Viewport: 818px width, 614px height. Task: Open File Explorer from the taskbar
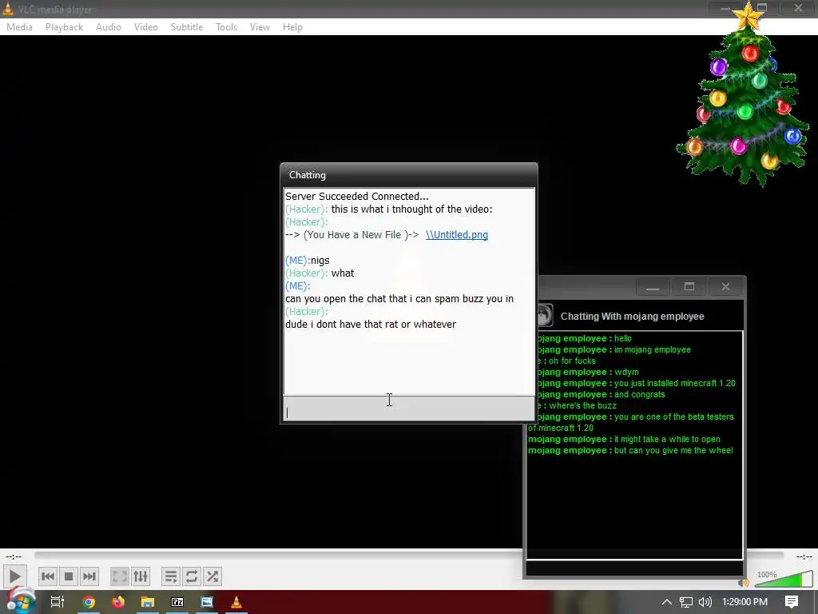coord(148,602)
